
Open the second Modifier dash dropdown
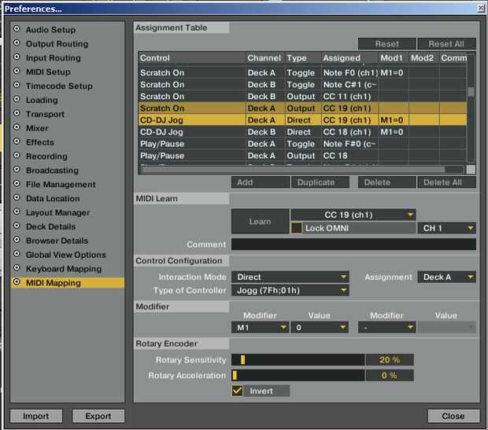386,327
